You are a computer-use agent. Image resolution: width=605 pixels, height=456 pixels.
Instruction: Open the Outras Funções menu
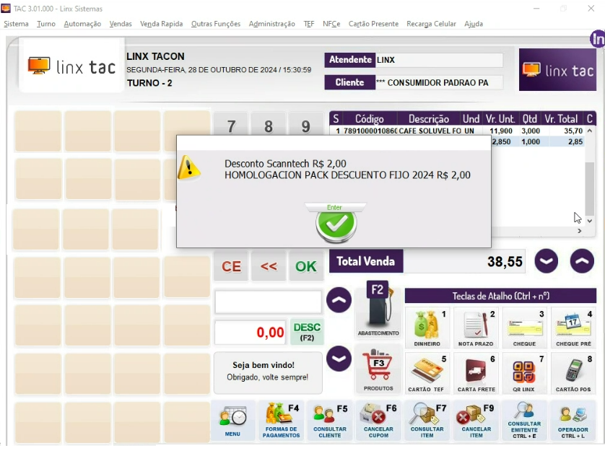(216, 24)
